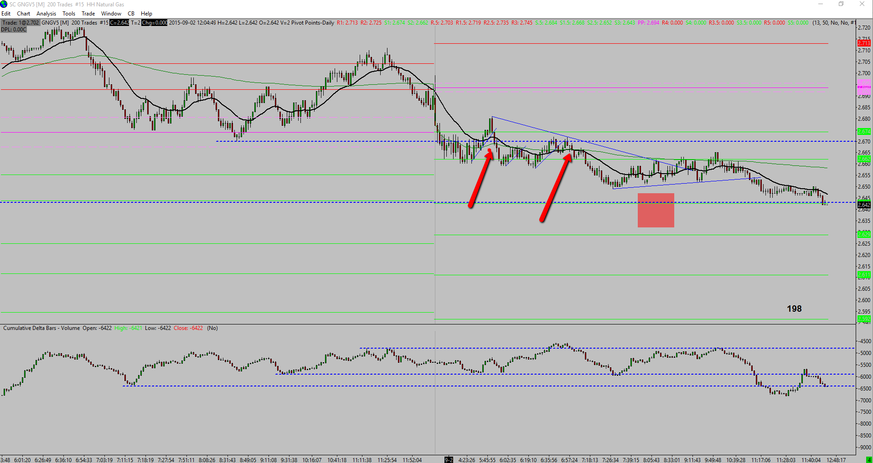Click the '9-2' date marker on time axis
The width and height of the screenshot is (873, 463).
(449, 460)
